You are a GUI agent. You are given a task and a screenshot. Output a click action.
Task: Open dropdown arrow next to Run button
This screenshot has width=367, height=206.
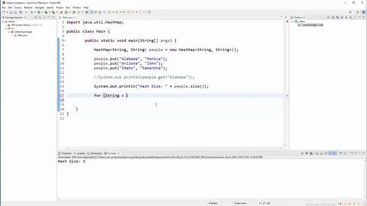(x=42, y=12)
